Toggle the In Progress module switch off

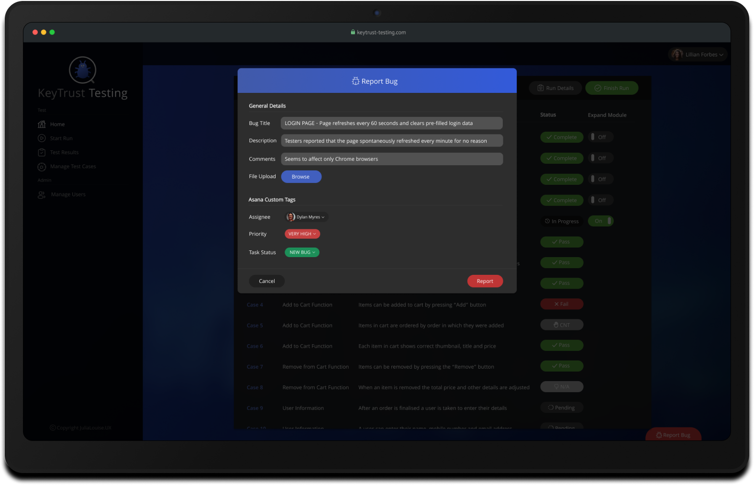click(600, 221)
